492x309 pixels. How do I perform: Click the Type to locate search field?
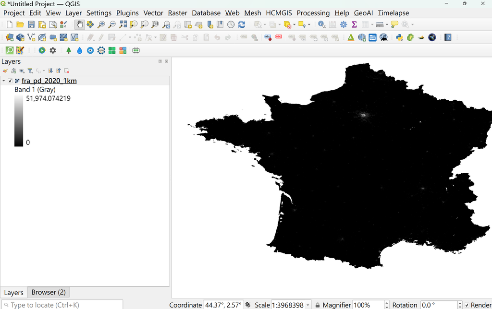(62, 305)
